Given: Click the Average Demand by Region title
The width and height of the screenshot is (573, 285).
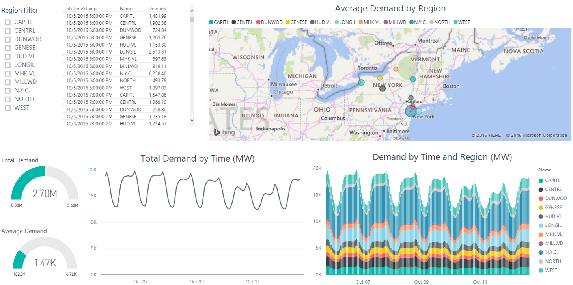Looking at the screenshot, I should [x=390, y=8].
